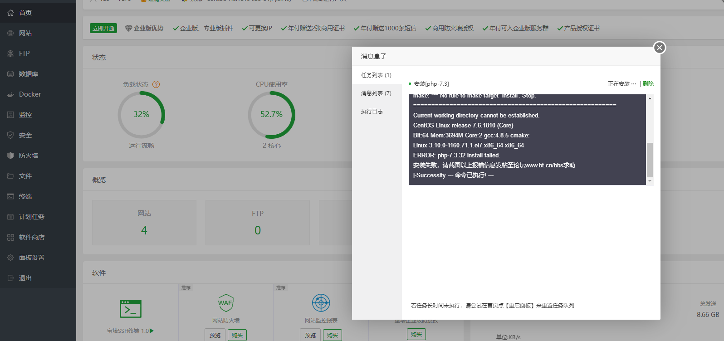Click the 面板设置 gear icon in sidebar

pos(11,258)
